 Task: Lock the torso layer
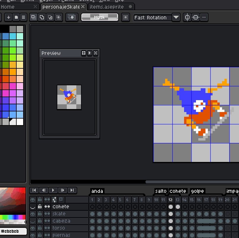40,228
